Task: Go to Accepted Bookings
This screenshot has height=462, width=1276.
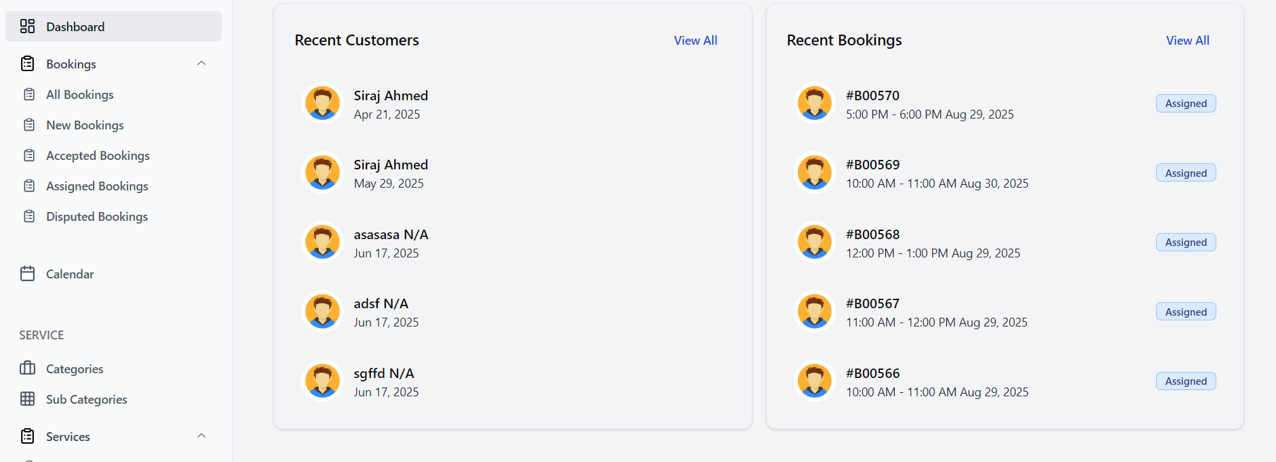Action: (x=98, y=156)
